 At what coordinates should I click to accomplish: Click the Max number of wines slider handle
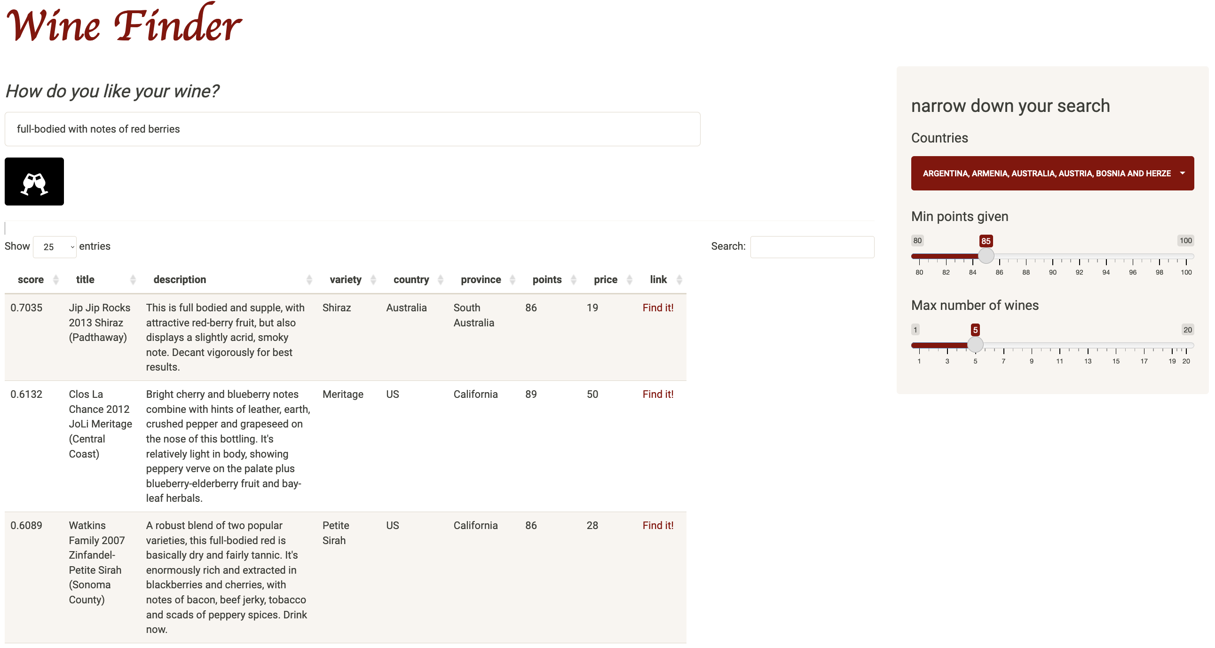click(975, 345)
